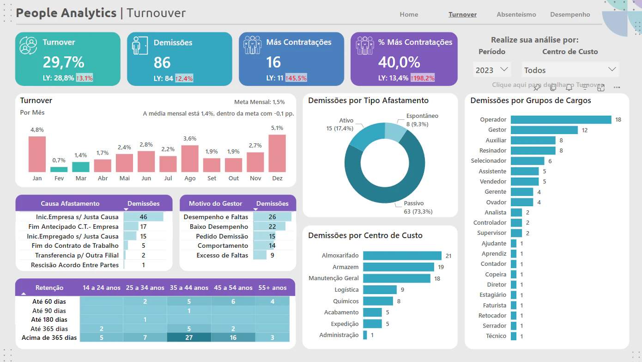The image size is (642, 362).
Task: Click the 'Rescisão Acordo Entre Partes' row
Action: click(x=91, y=265)
